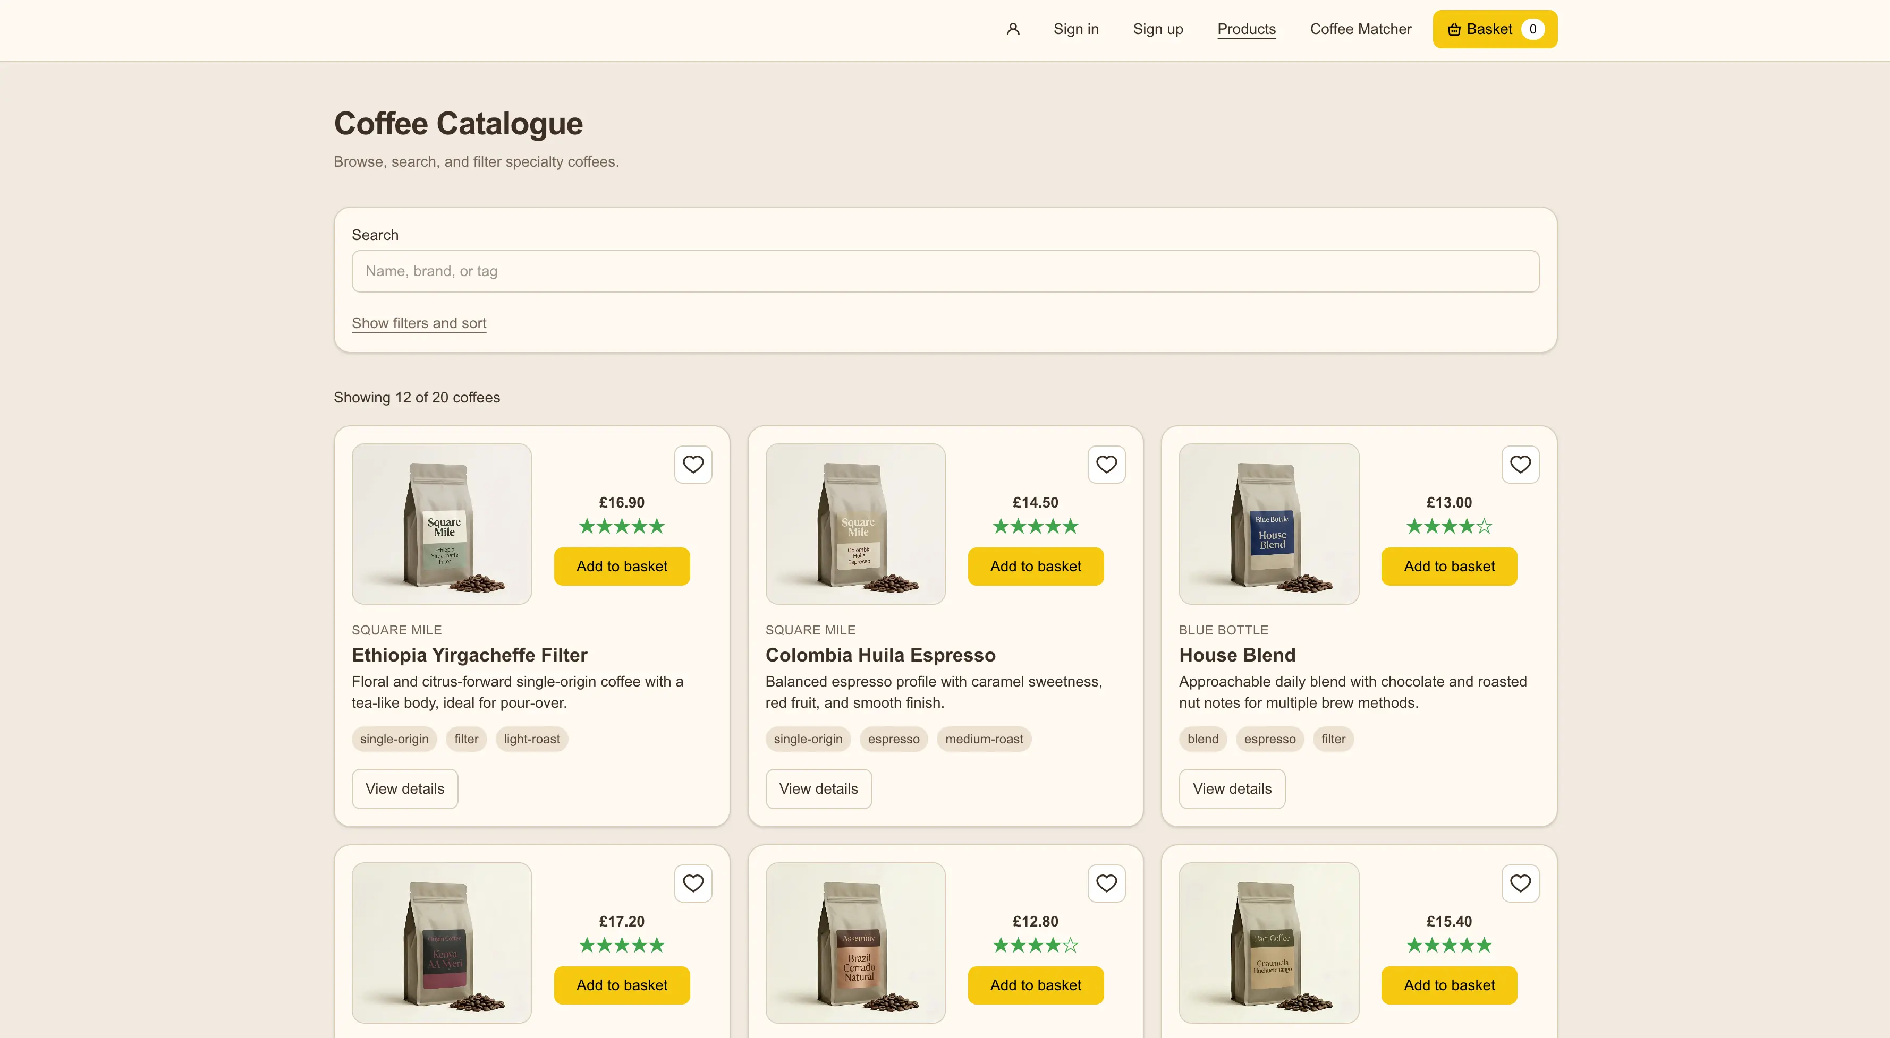Click the heart icon on House Blend
This screenshot has width=1890, height=1038.
click(1520, 464)
